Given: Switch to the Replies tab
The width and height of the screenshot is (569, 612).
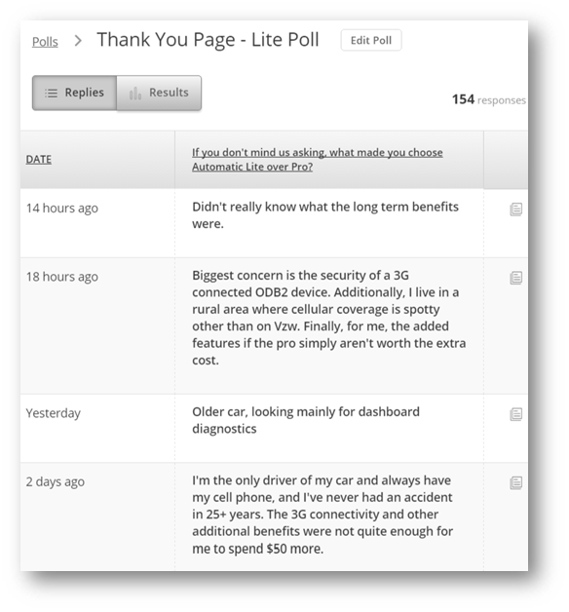Looking at the screenshot, I should click(x=75, y=93).
